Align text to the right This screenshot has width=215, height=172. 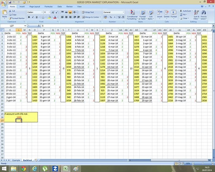pos(70,17)
